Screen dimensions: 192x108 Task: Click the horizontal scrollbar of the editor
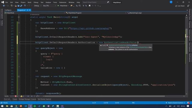click(104, 96)
